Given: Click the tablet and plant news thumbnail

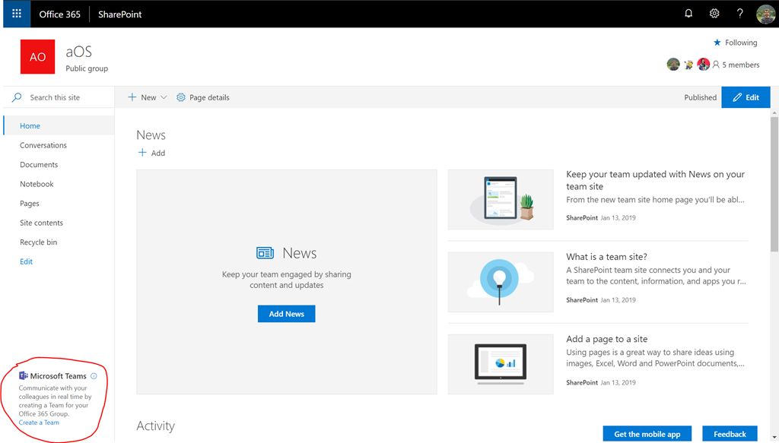Looking at the screenshot, I should click(x=501, y=199).
